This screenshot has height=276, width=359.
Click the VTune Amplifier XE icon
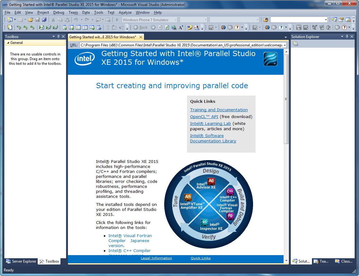[188, 197]
